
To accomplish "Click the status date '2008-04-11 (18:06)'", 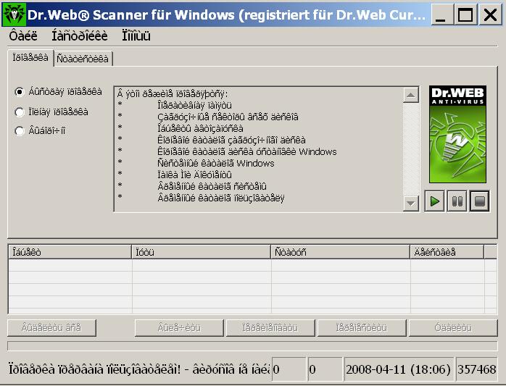I will click(x=399, y=369).
